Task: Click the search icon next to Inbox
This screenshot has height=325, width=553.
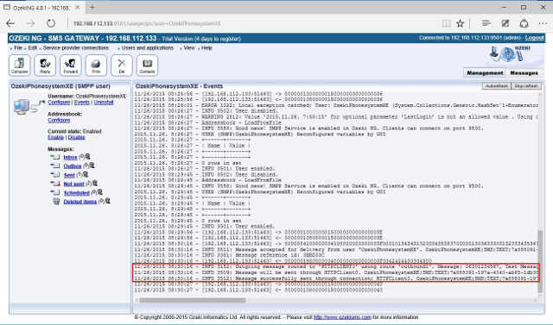Action: pyautogui.click(x=87, y=157)
